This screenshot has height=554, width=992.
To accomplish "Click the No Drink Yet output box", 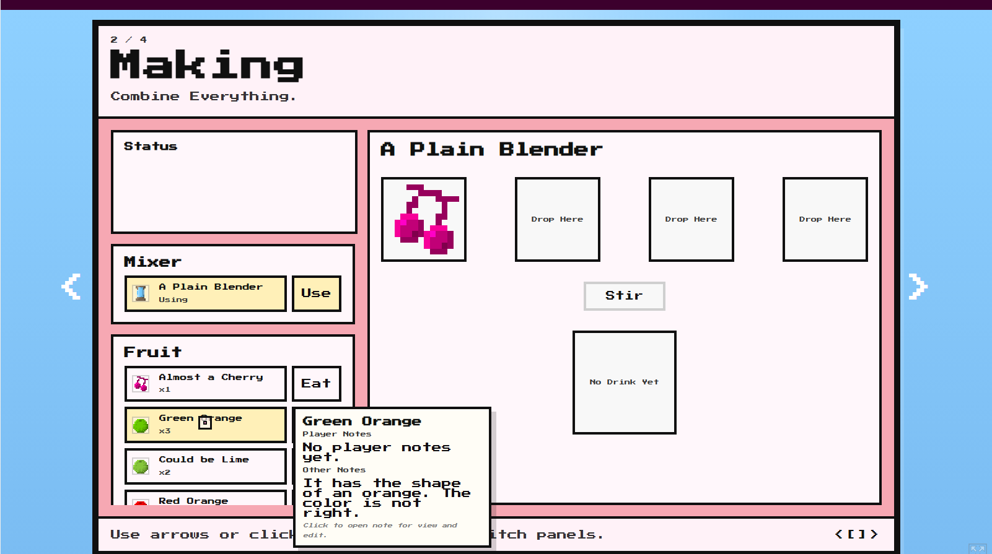I will 625,383.
